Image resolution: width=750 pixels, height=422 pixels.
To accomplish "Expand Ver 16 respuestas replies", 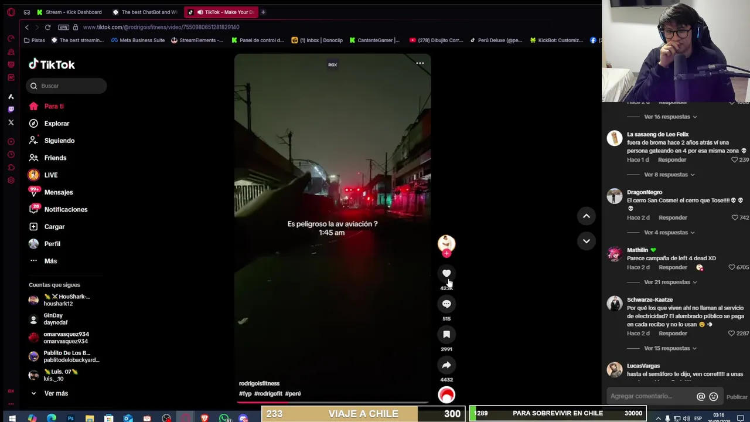I will pos(670,117).
